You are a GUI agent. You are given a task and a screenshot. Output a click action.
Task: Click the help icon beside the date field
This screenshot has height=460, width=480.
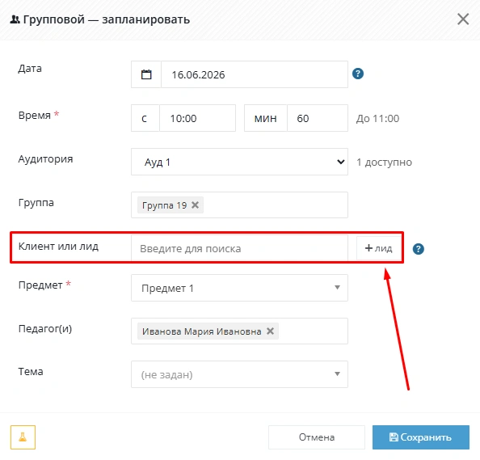point(358,74)
